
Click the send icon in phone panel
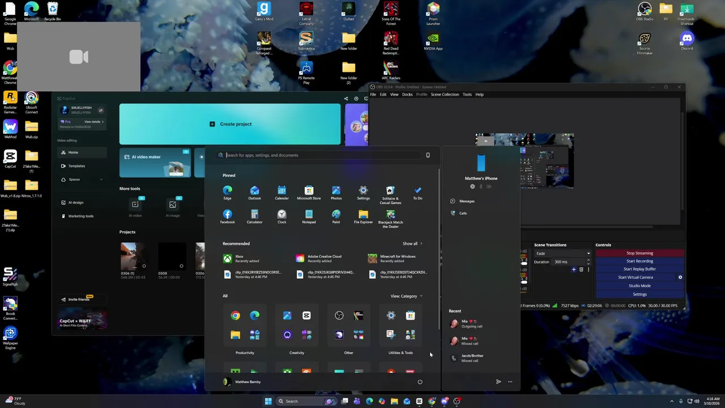[x=498, y=382]
